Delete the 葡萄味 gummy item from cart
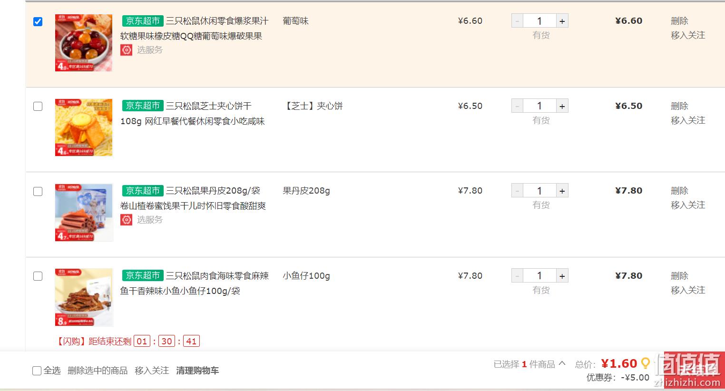Image resolution: width=725 pixels, height=391 pixels. point(679,21)
